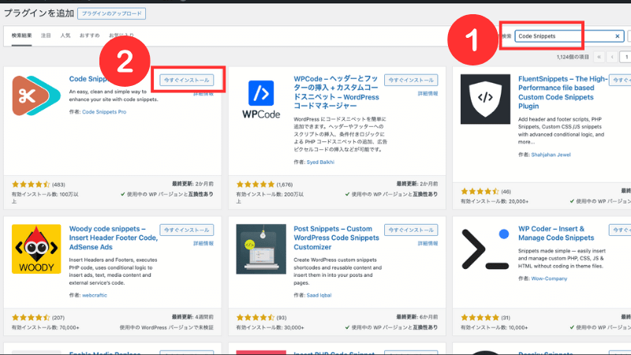
Task: Install the Woody code snippets plugin
Action: 186,230
